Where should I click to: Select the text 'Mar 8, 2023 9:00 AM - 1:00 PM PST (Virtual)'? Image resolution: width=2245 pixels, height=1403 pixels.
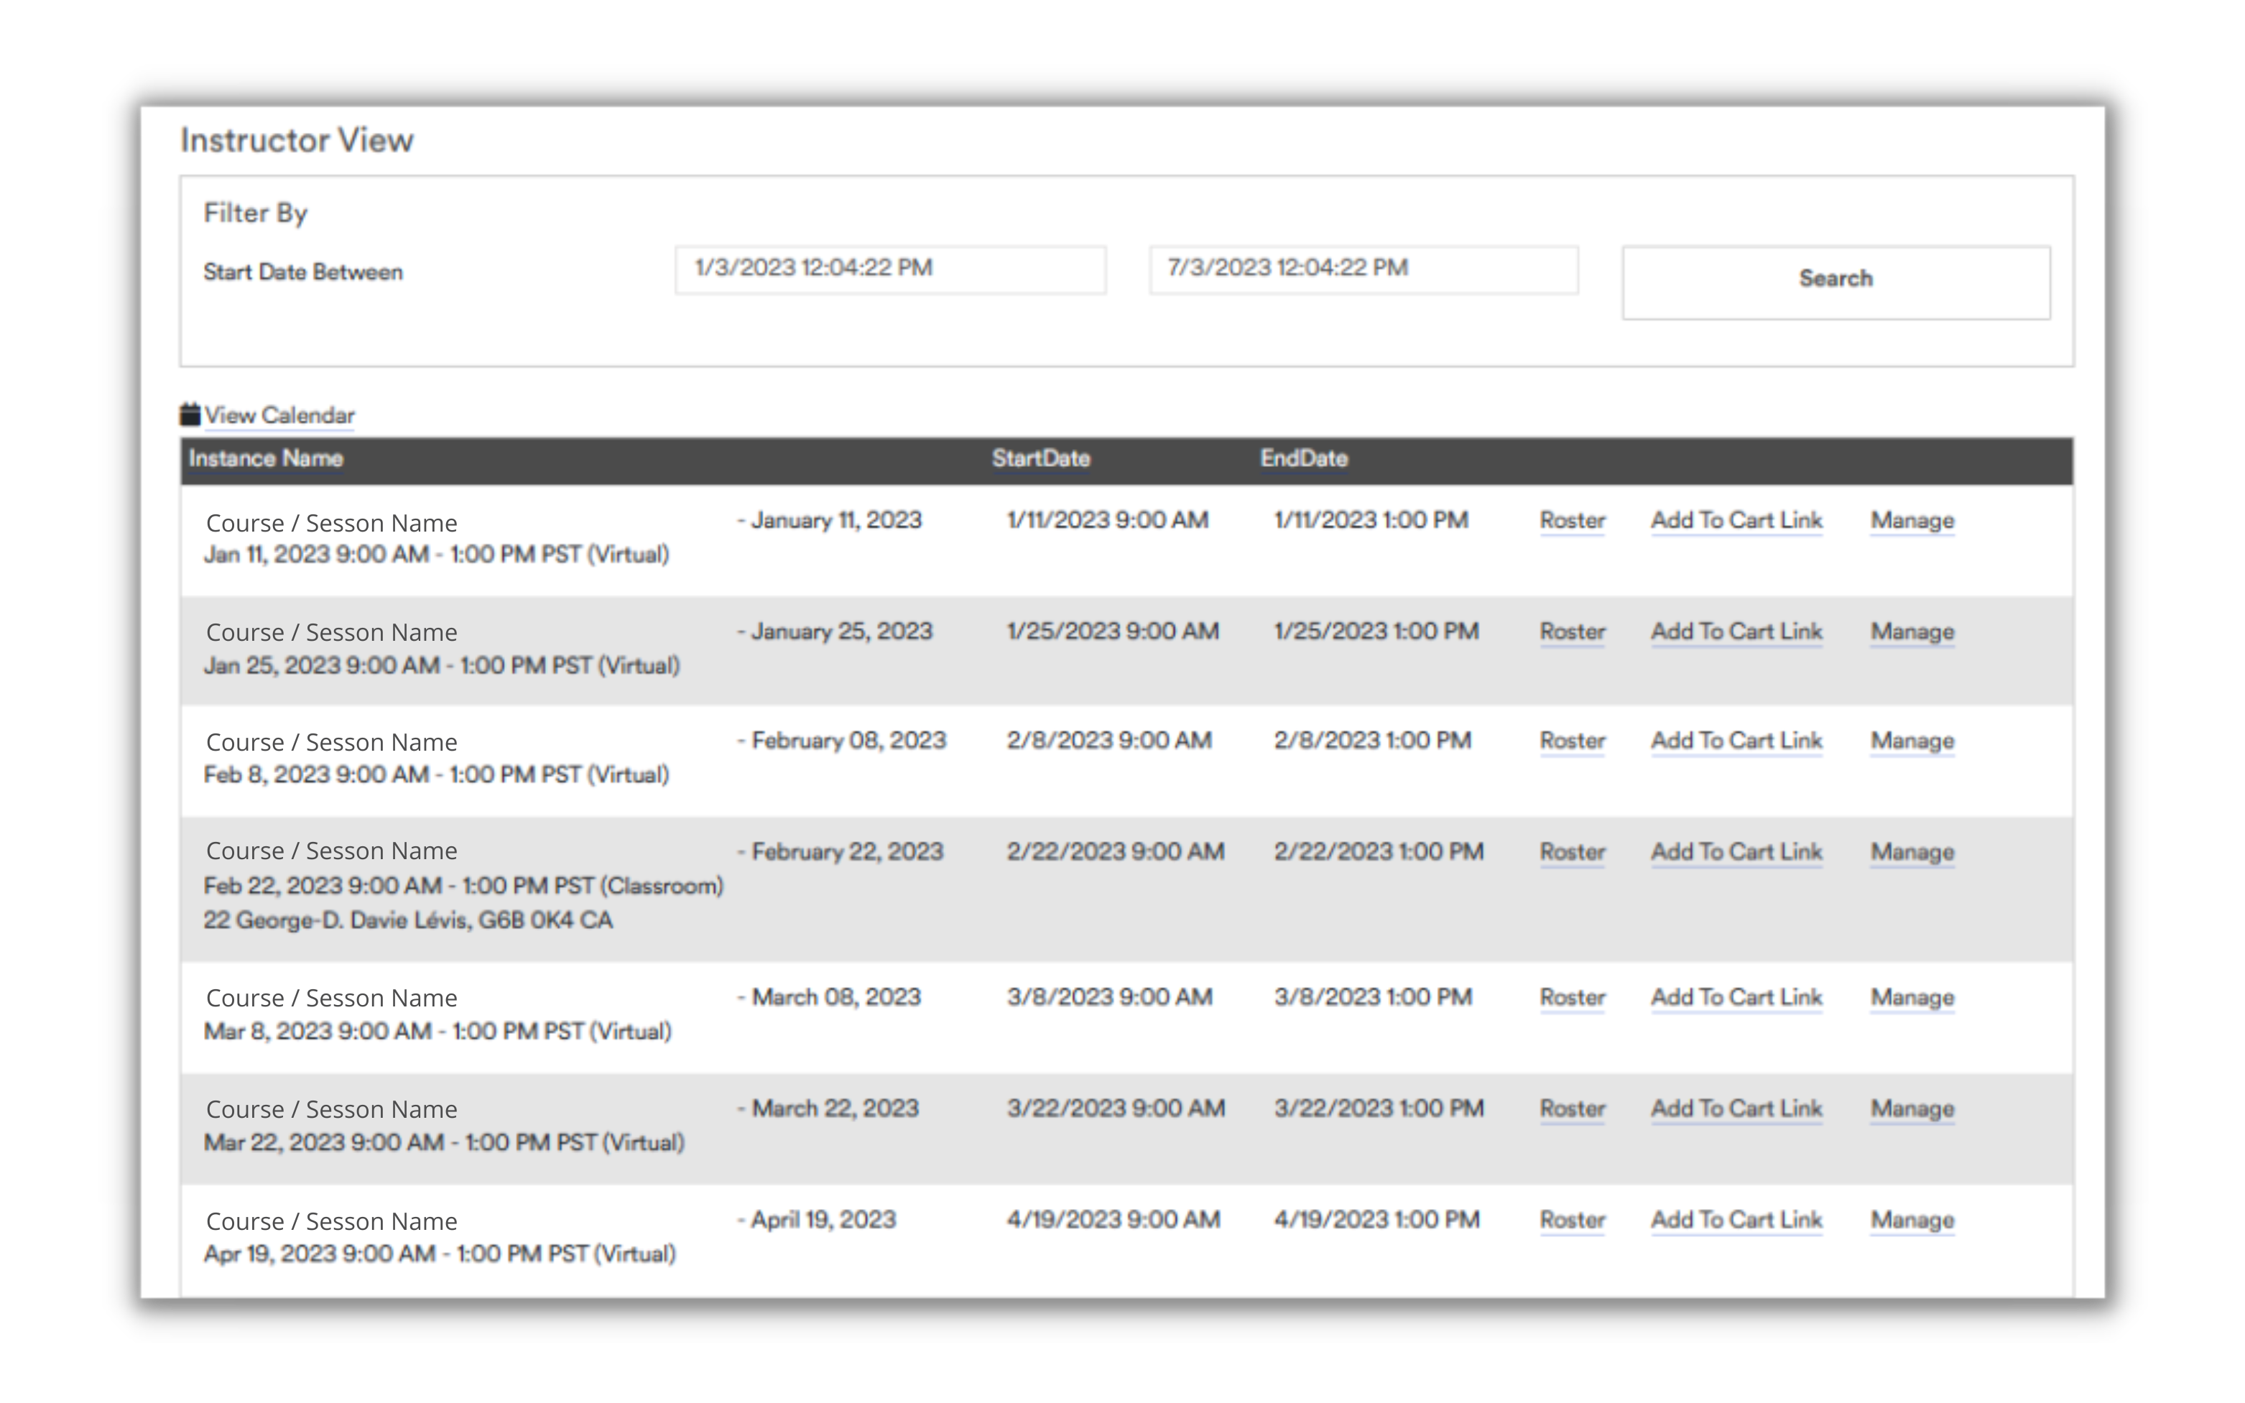[x=438, y=1032]
